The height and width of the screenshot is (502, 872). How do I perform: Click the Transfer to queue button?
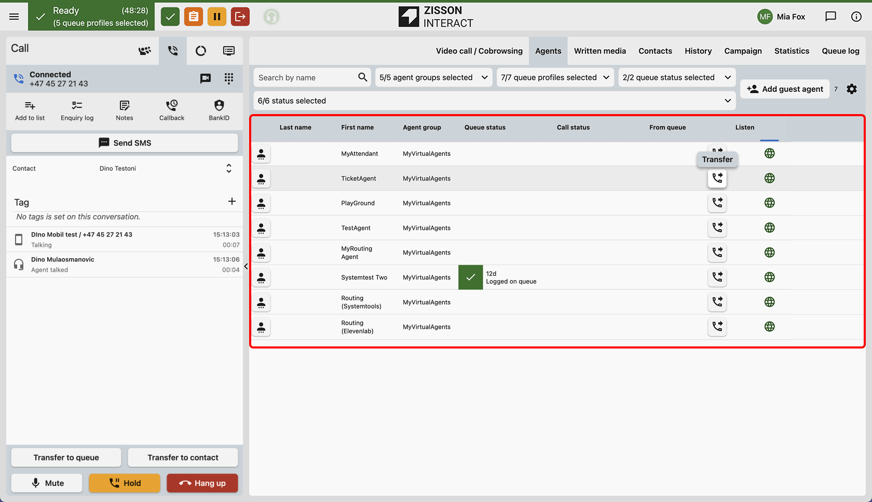pos(66,457)
